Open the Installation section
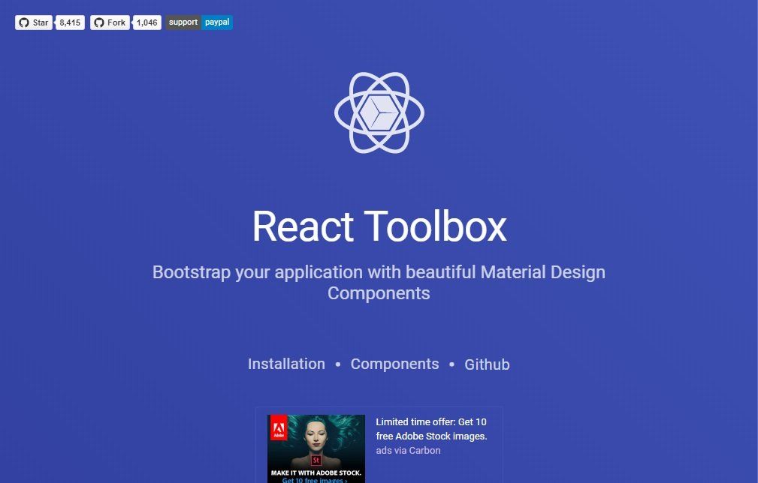Screen dimensions: 758x483 [286, 364]
